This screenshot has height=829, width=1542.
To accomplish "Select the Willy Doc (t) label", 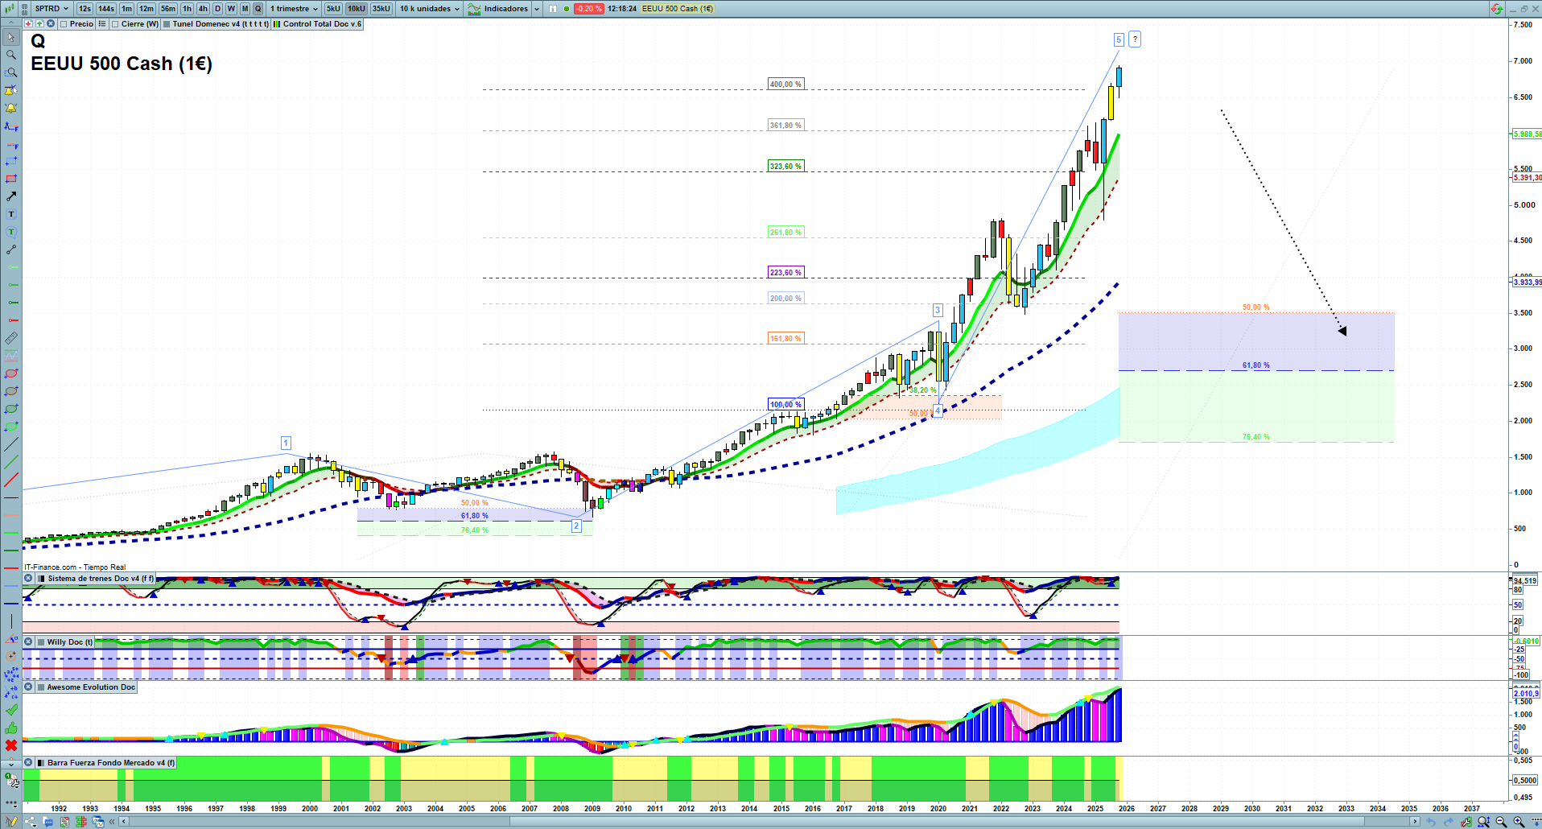I will pyautogui.click(x=70, y=642).
